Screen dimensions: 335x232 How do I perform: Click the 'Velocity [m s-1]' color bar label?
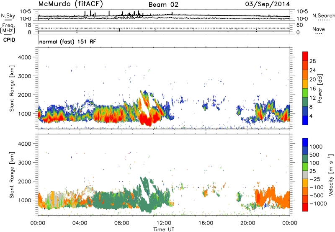(x=331, y=175)
